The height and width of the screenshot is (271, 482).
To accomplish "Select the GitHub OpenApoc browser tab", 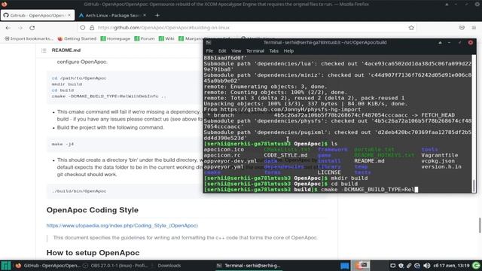I will pyautogui.click(x=38, y=15).
